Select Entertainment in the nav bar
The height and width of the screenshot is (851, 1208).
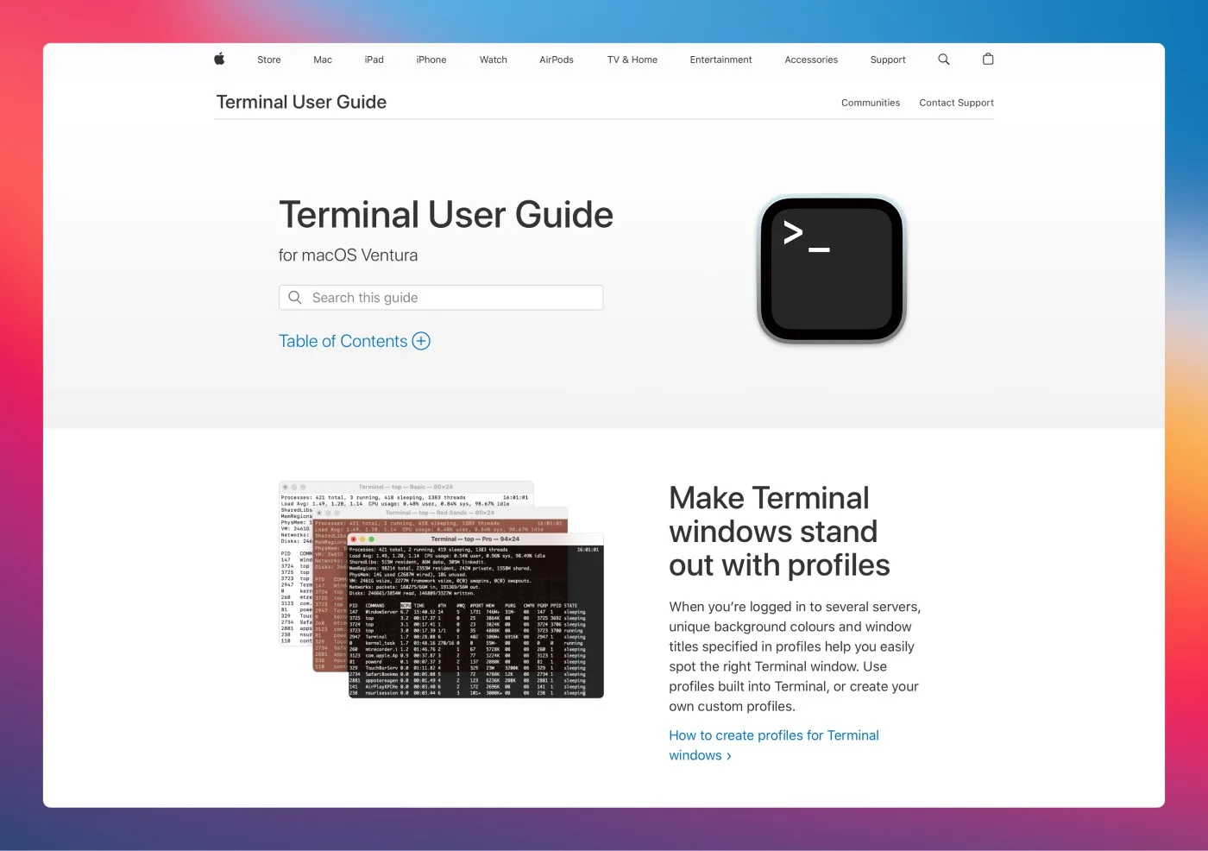point(721,60)
